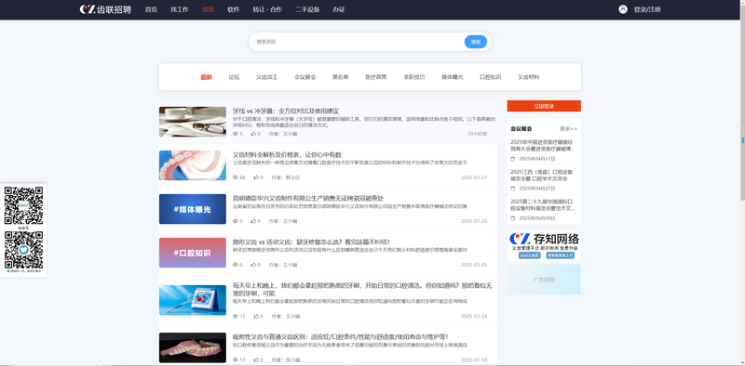This screenshot has width=745, height=366.
Task: Click the pink dentures thumbnail on black background
Action: coord(193,347)
